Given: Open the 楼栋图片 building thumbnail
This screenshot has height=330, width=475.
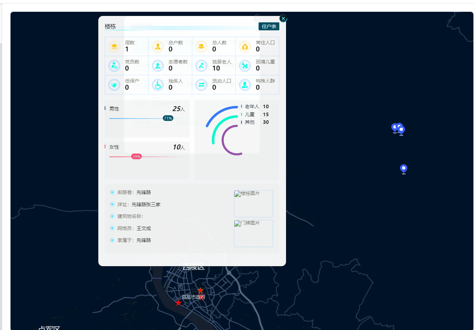Looking at the screenshot, I should 253,204.
